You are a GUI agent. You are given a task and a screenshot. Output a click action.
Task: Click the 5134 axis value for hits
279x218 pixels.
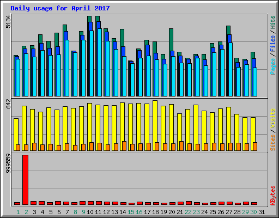click(x=8, y=22)
